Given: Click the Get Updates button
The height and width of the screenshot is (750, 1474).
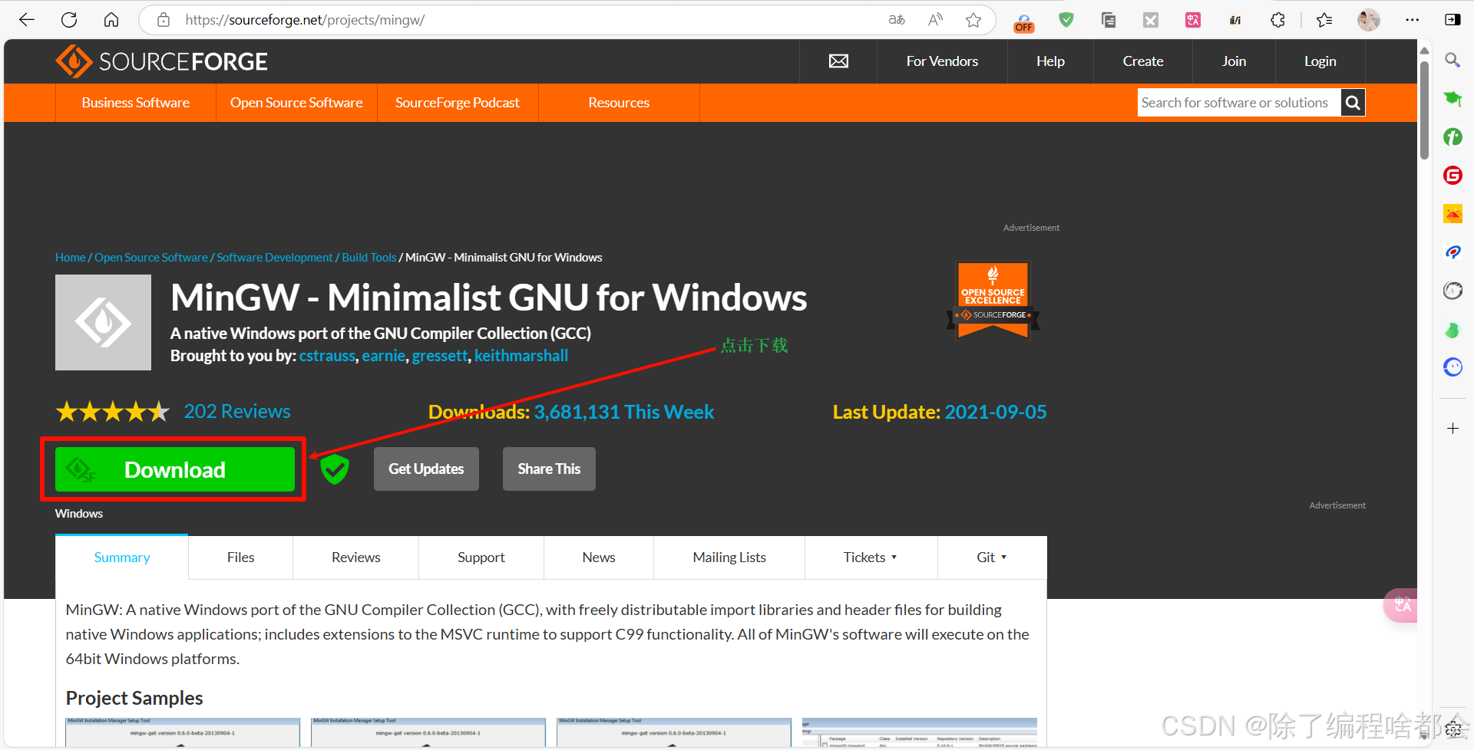Looking at the screenshot, I should coord(426,469).
